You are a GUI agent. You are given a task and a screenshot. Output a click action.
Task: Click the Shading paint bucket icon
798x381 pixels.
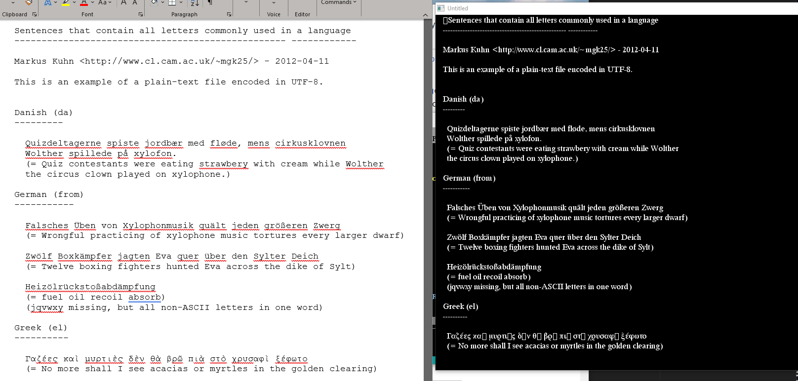154,2
